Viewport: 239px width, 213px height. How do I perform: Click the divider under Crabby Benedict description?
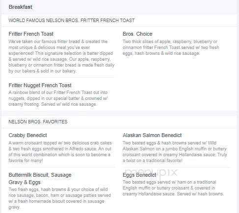pyautogui.click(x=62, y=167)
